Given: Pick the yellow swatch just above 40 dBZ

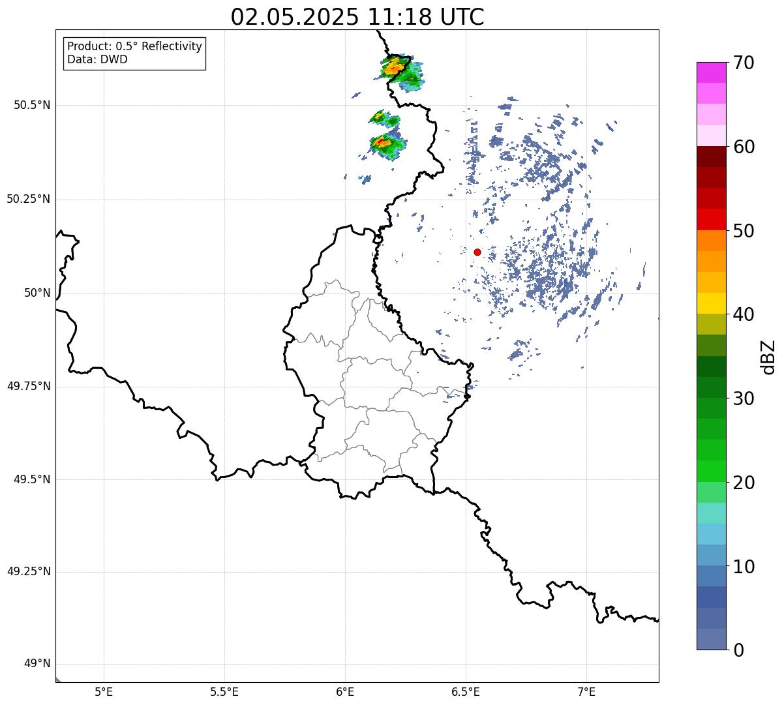Looking at the screenshot, I should 712,303.
